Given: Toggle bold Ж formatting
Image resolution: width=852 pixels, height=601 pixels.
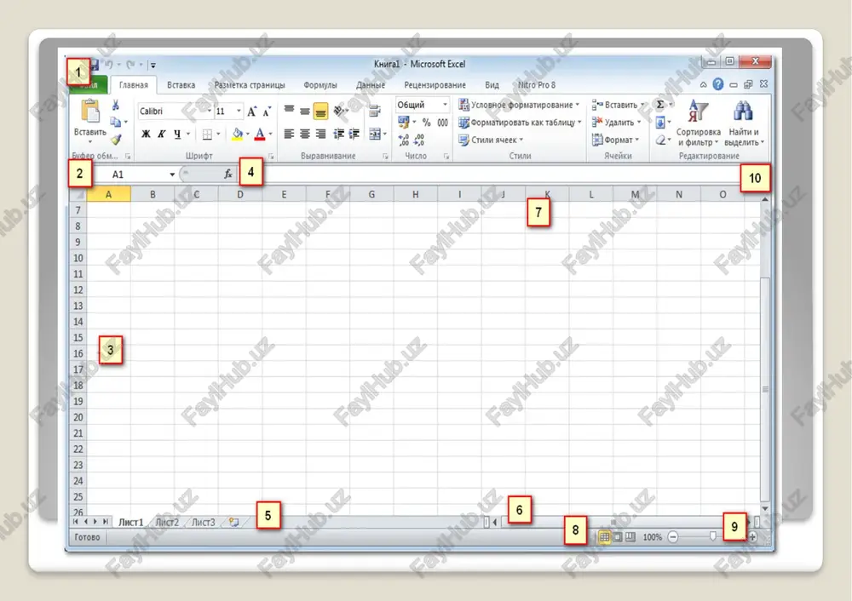Looking at the screenshot, I should pos(146,134).
